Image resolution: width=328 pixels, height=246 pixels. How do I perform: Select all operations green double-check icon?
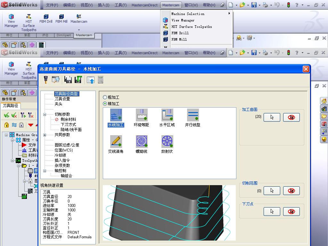point(6,115)
